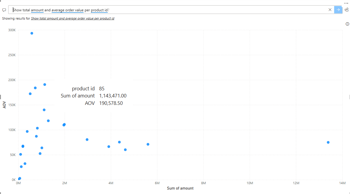The width and height of the screenshot is (350, 194).
Task: Open the Q&A suggested questions speech bubble icon
Action: pyautogui.click(x=4, y=10)
